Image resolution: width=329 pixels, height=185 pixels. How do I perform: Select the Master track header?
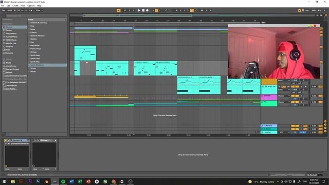pyautogui.click(x=269, y=132)
